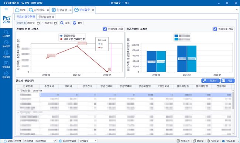Screen dimensions: 240x143
Task: Open 매뉴얼 in the status bar
Action: click(198, 141)
